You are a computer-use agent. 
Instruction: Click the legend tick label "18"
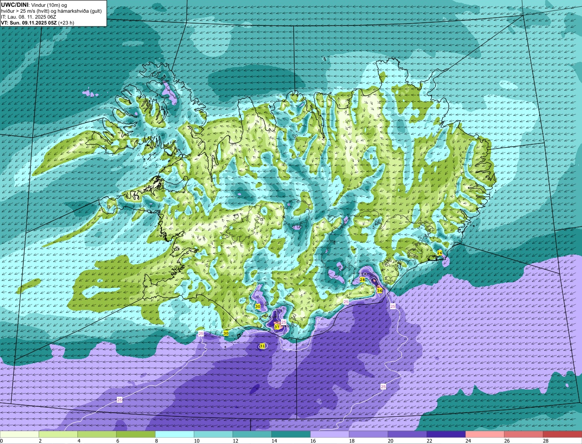pyautogui.click(x=351, y=441)
